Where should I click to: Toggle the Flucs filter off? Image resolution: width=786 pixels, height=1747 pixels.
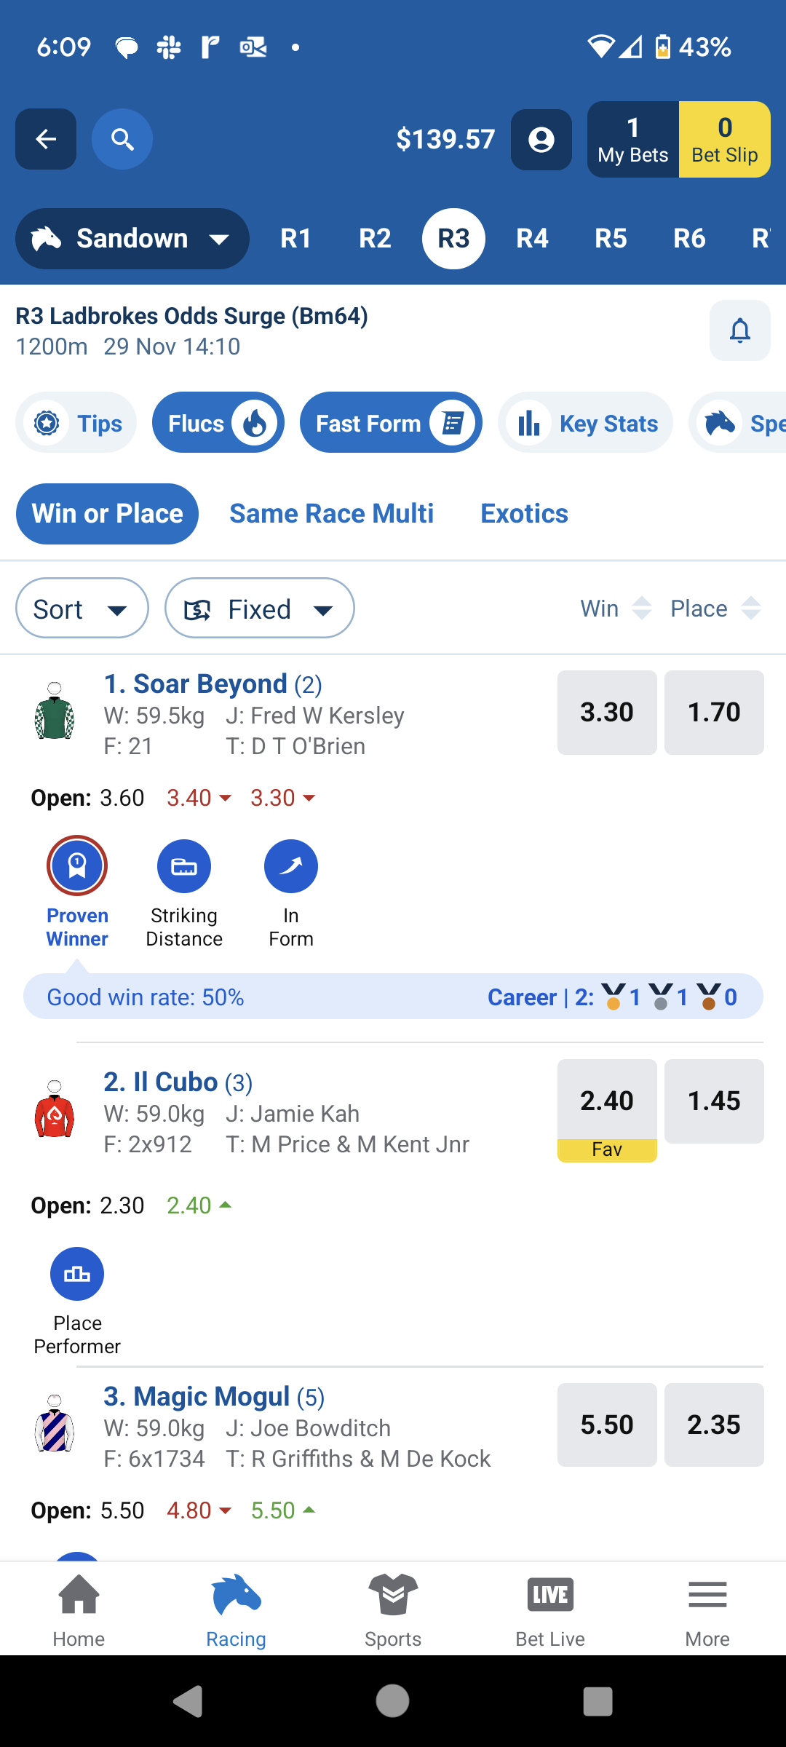click(x=218, y=423)
